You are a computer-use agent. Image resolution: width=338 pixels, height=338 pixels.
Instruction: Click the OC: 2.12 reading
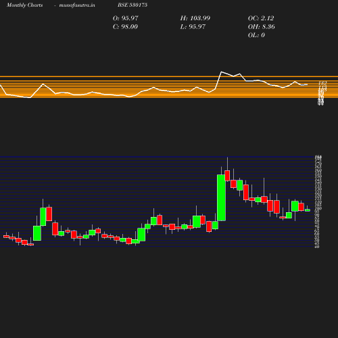pos(261,18)
